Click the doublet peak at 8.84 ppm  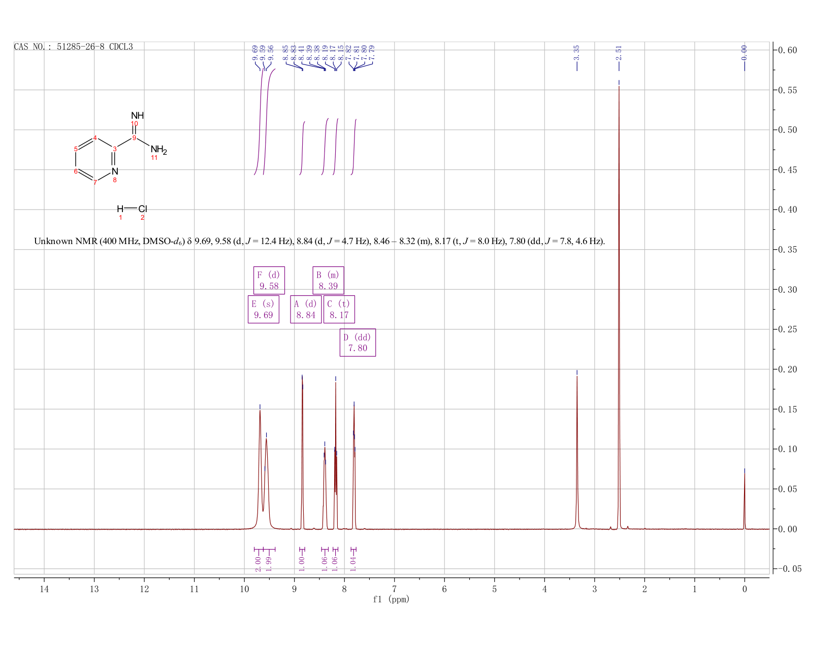[302, 452]
